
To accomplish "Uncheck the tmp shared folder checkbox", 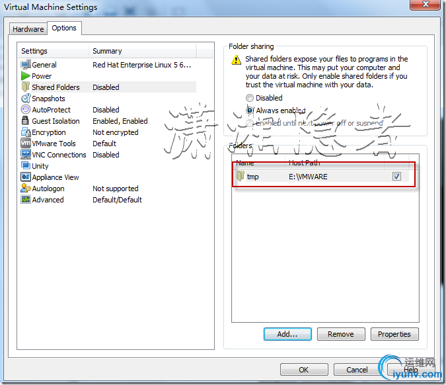I will [396, 176].
